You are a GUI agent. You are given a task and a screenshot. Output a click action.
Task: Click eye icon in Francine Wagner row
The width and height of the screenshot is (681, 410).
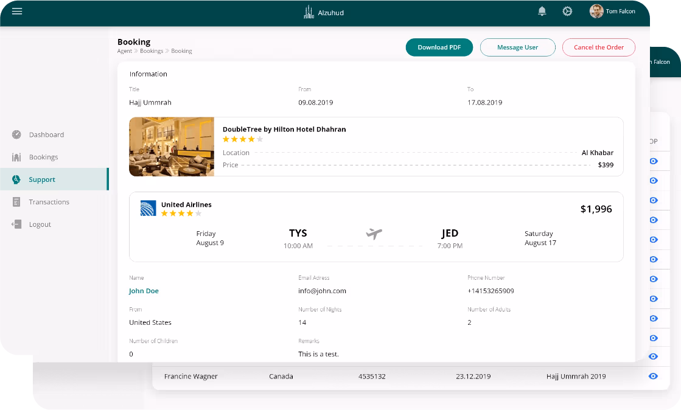(653, 377)
